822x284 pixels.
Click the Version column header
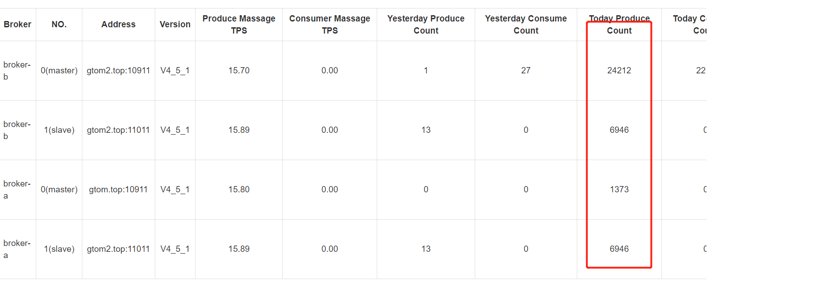[x=175, y=25]
